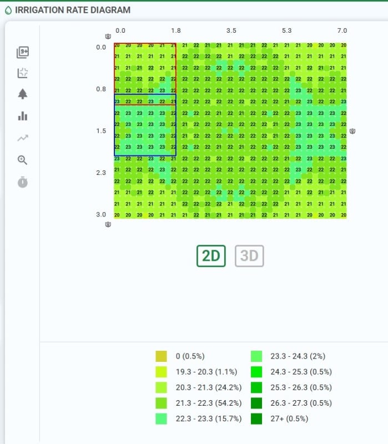The height and width of the screenshot is (444, 388).
Task: Activate the zoom-in magnifier tool
Action: (x=23, y=160)
